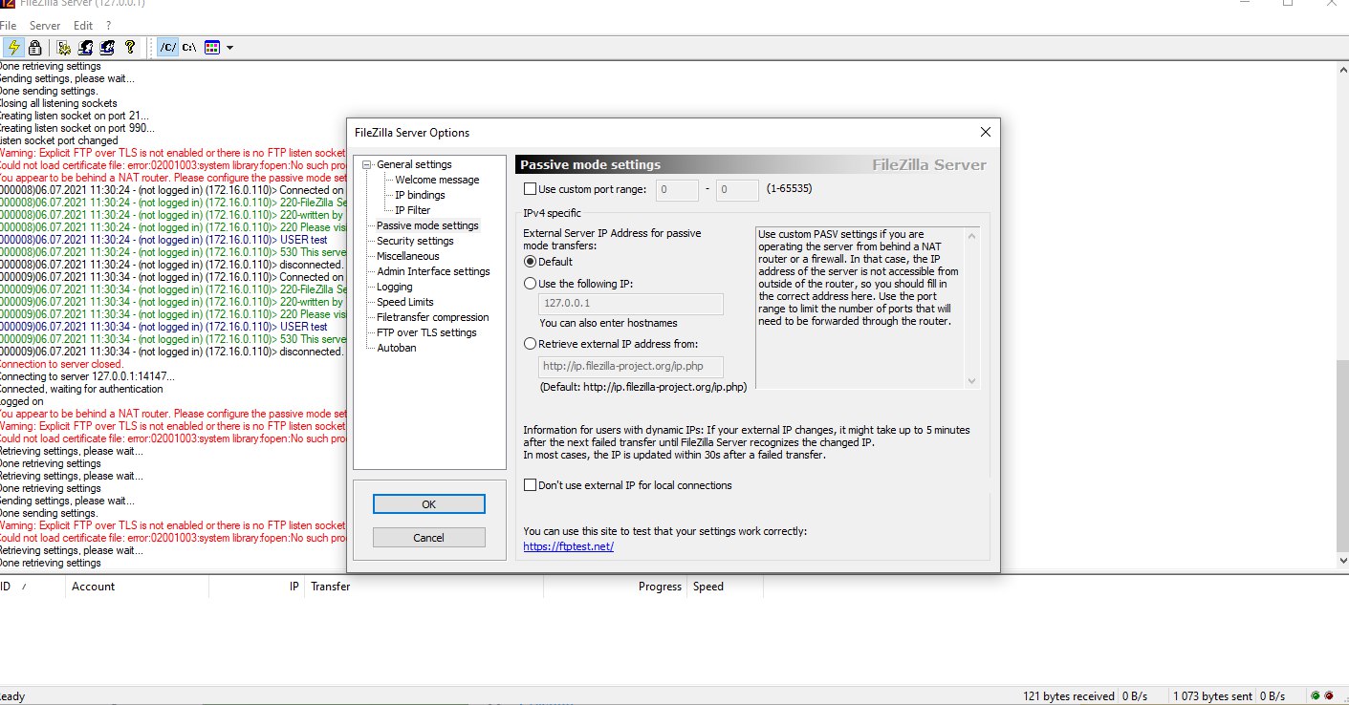Image resolution: width=1349 pixels, height=705 pixels.
Task: Select the /C/ path display icon
Action: pyautogui.click(x=167, y=47)
